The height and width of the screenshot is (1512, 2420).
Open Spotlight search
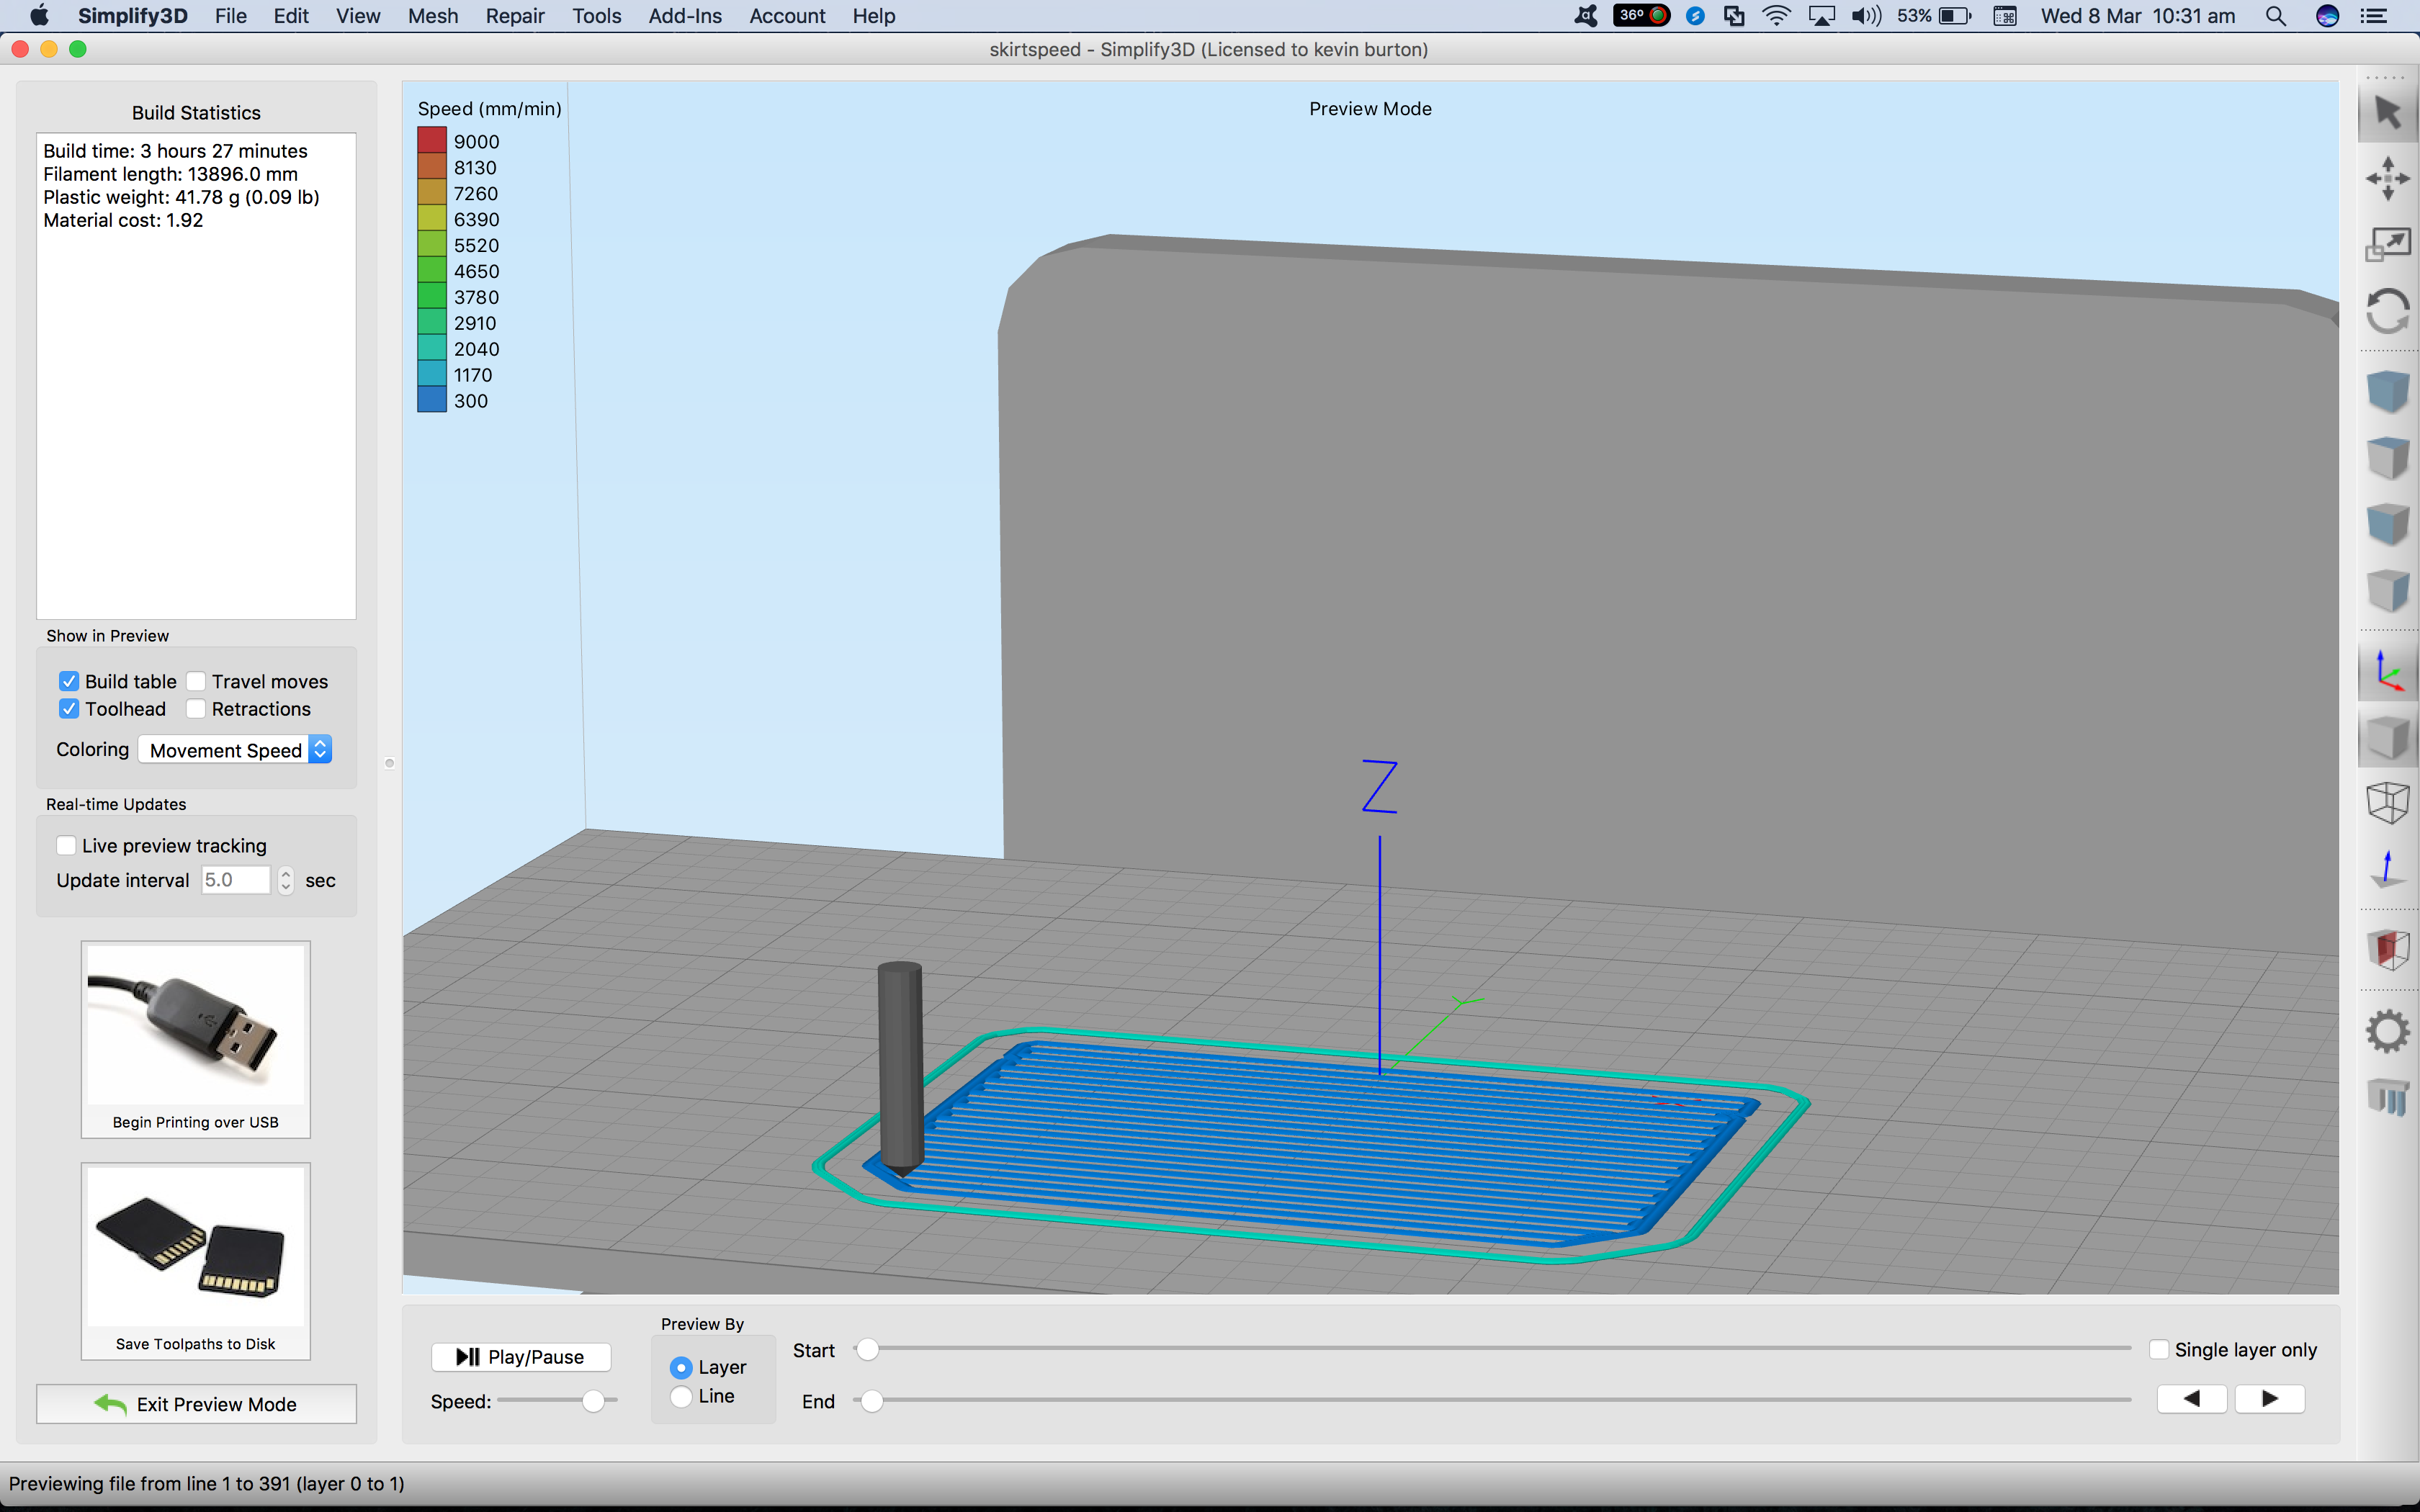(x=2275, y=16)
